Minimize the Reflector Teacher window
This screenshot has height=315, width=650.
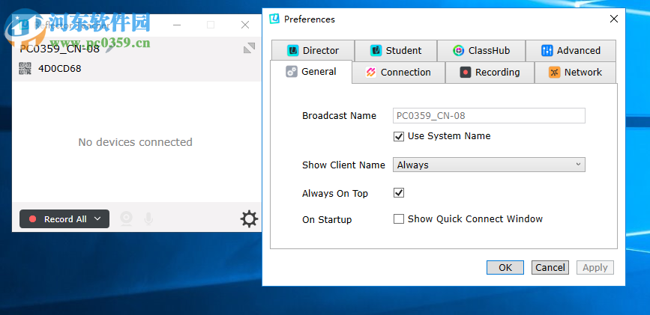click(177, 25)
